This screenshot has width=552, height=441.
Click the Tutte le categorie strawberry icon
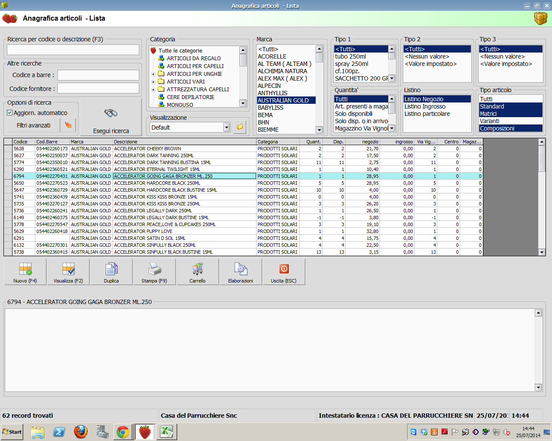point(153,50)
